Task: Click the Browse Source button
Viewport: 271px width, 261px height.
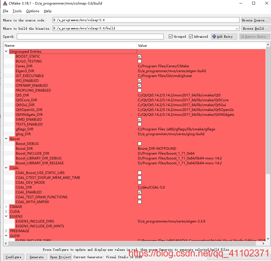Action: pyautogui.click(x=255, y=20)
